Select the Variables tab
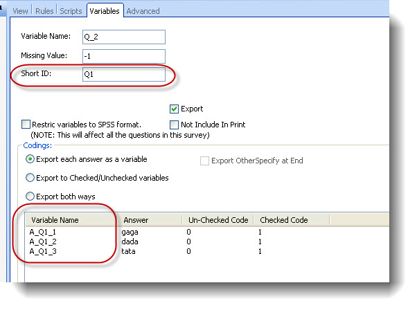The width and height of the screenshot is (417, 310). pyautogui.click(x=105, y=11)
